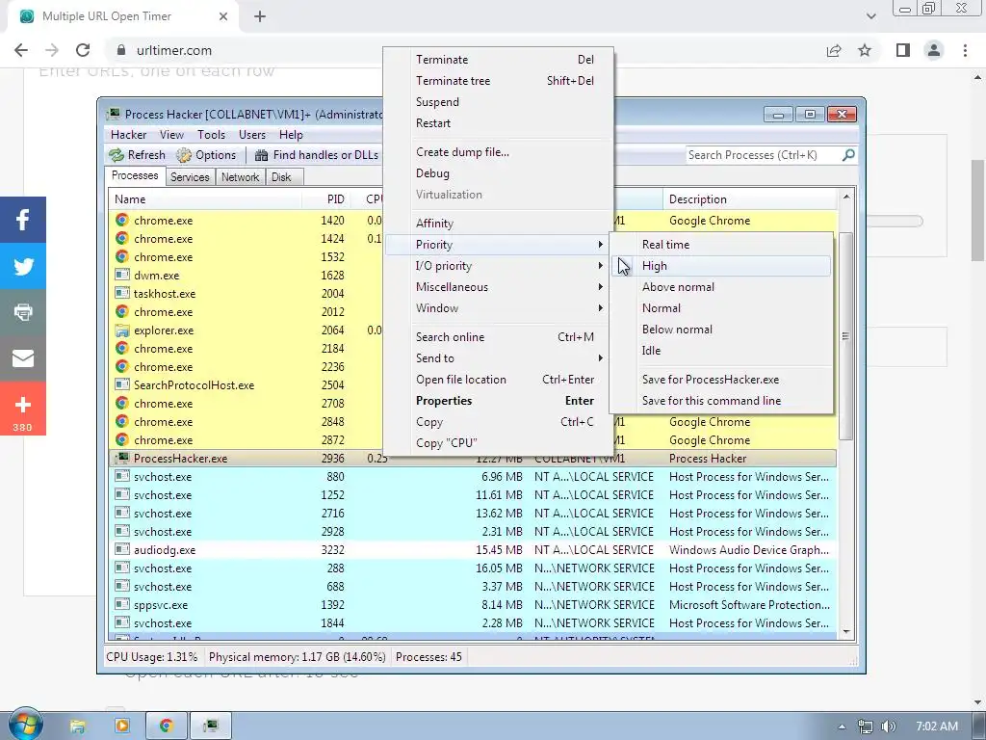Click the volume speaker tray icon

coord(888,727)
